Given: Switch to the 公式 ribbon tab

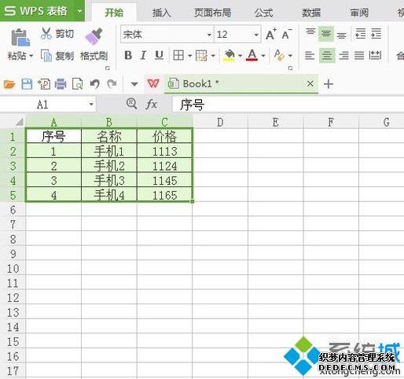Looking at the screenshot, I should 263,13.
